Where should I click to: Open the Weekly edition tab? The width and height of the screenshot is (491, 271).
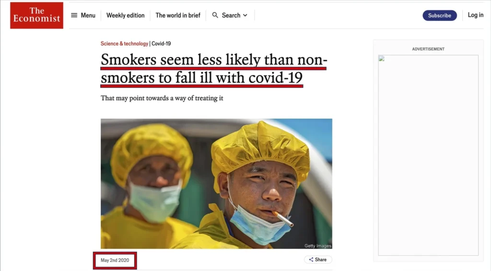coord(125,15)
